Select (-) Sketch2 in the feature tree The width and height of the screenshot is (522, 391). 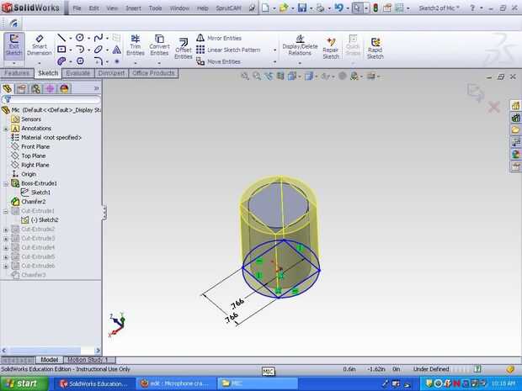pos(40,220)
